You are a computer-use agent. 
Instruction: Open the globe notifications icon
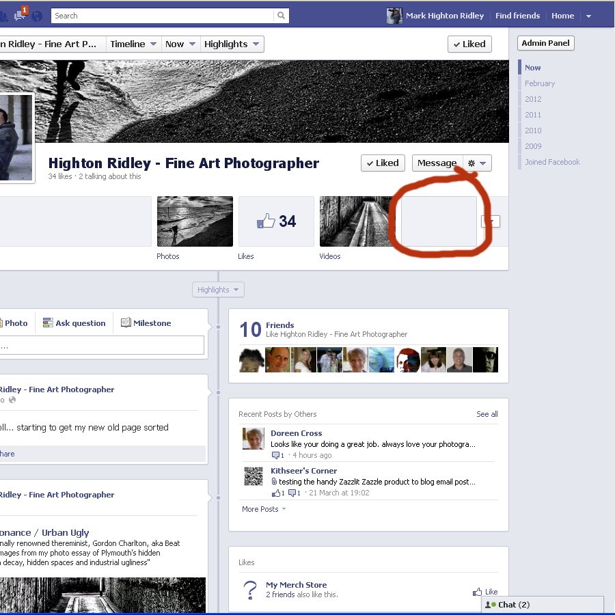click(x=37, y=16)
